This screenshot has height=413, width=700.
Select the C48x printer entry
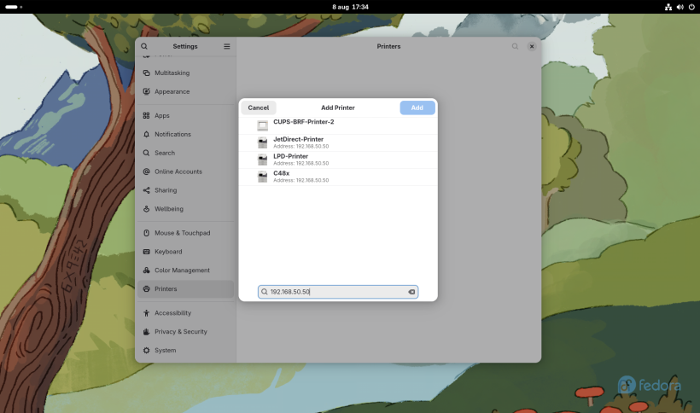(338, 177)
